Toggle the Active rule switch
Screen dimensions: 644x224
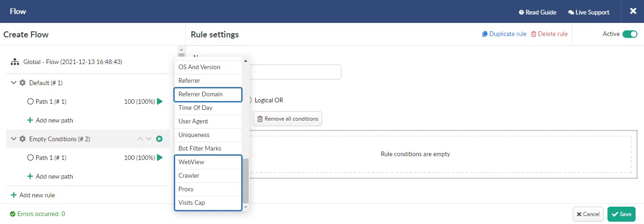(x=629, y=34)
